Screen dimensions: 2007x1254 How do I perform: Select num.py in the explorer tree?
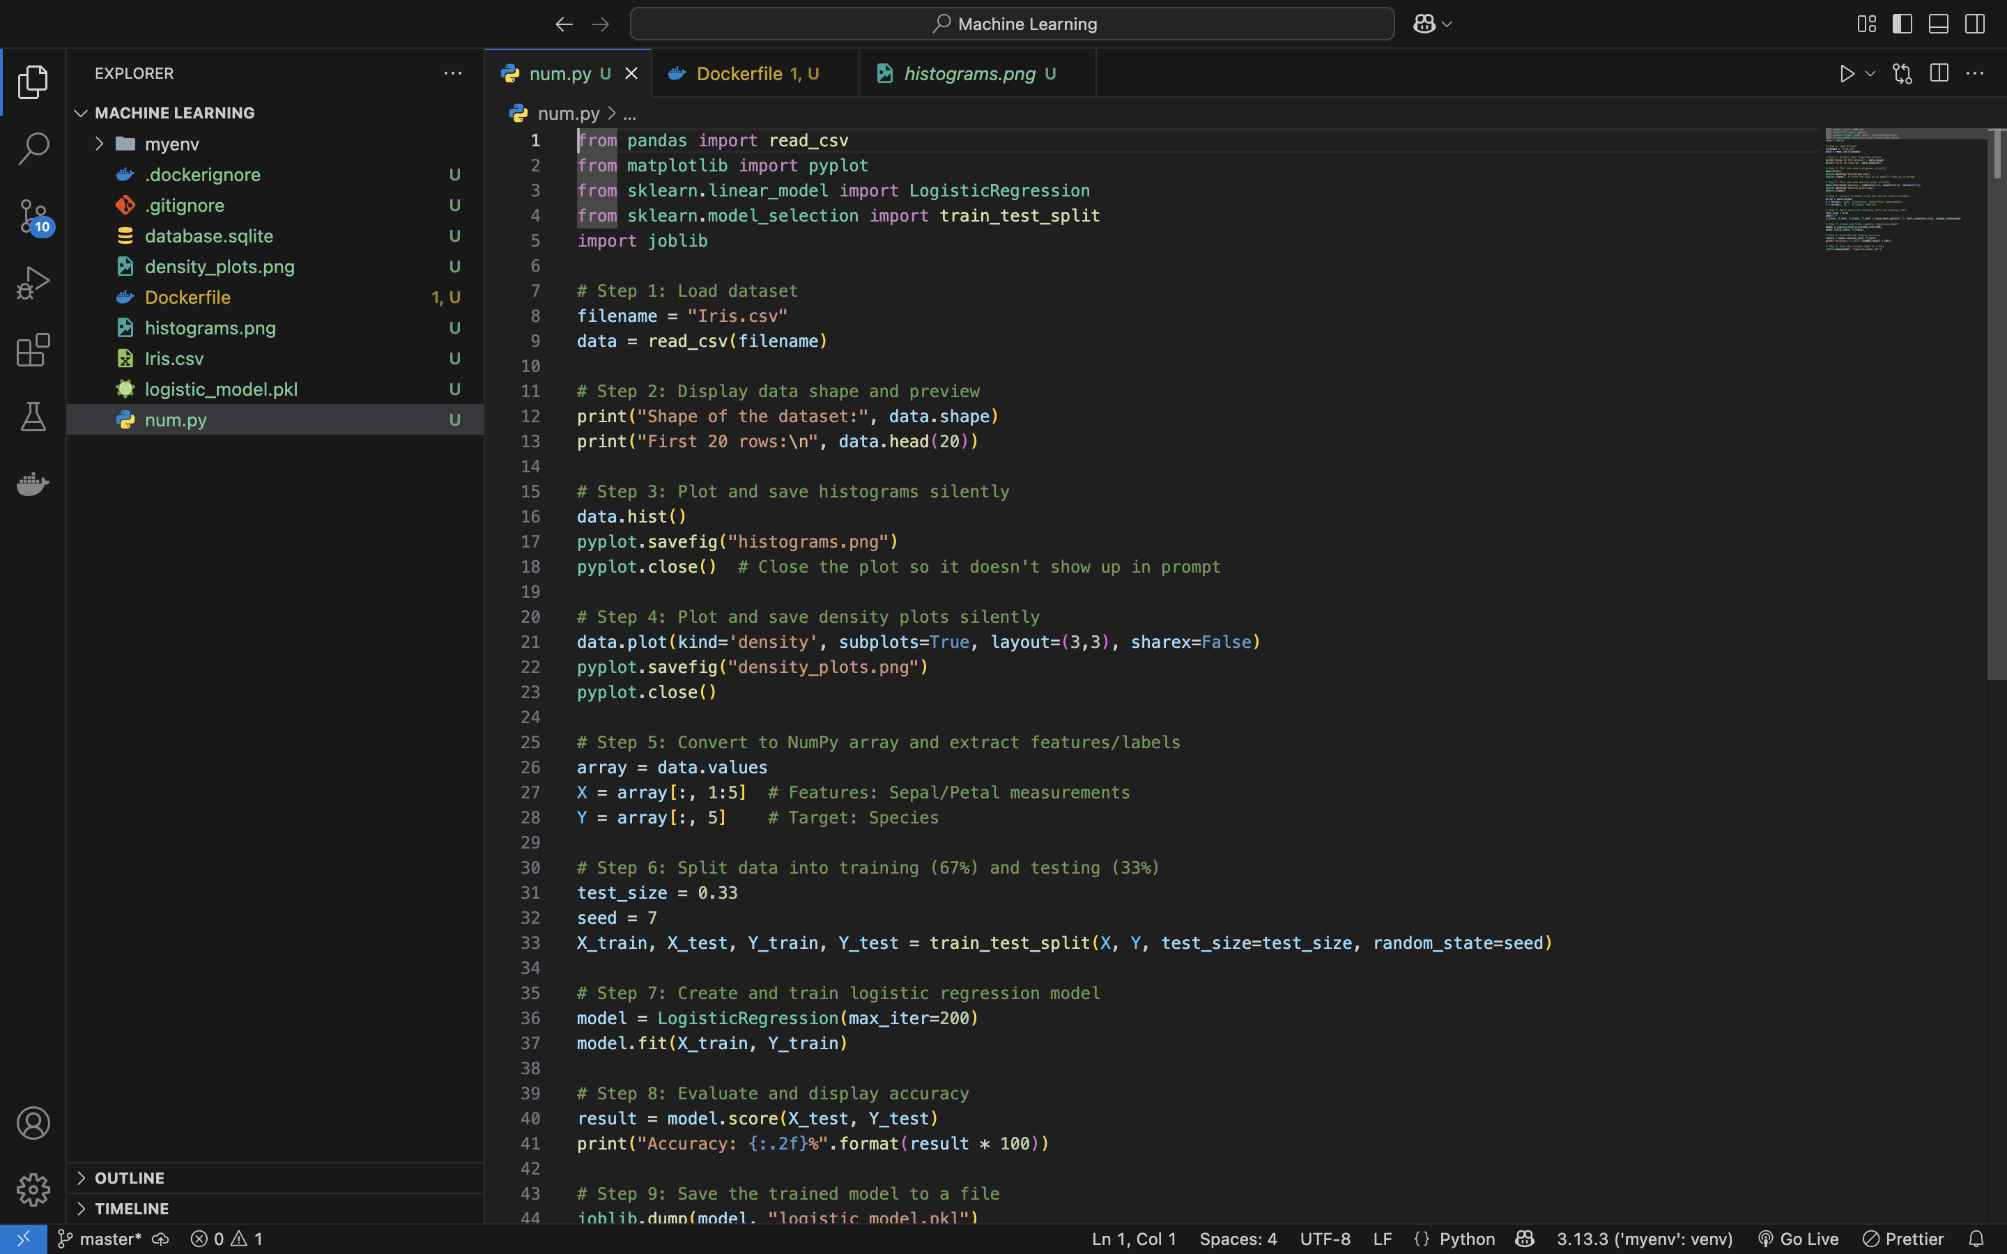[x=275, y=419]
